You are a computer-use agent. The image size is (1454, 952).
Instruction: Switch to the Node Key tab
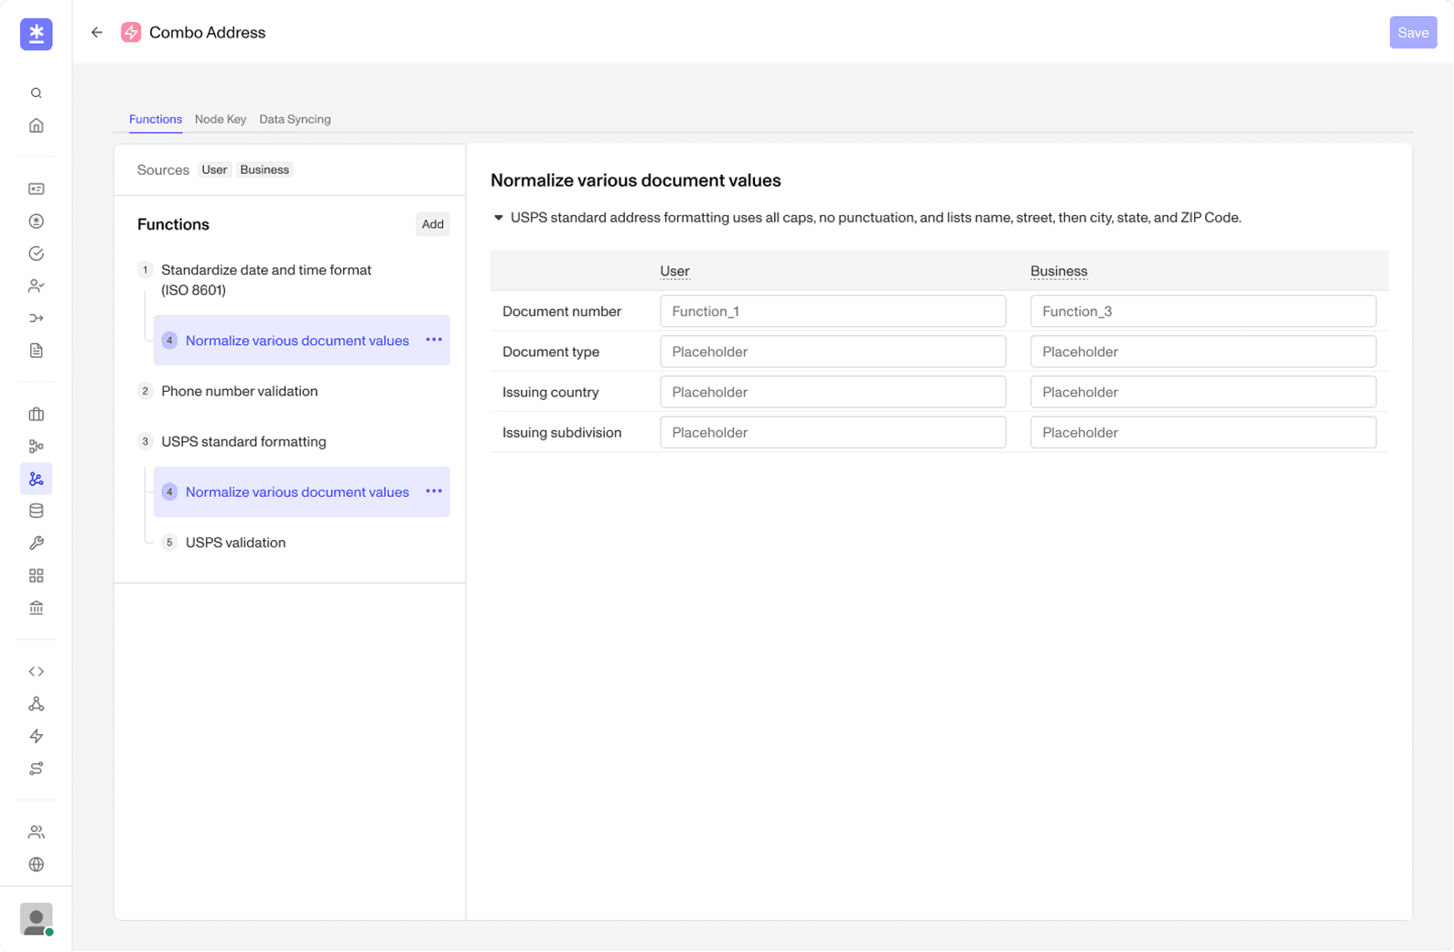(x=221, y=119)
